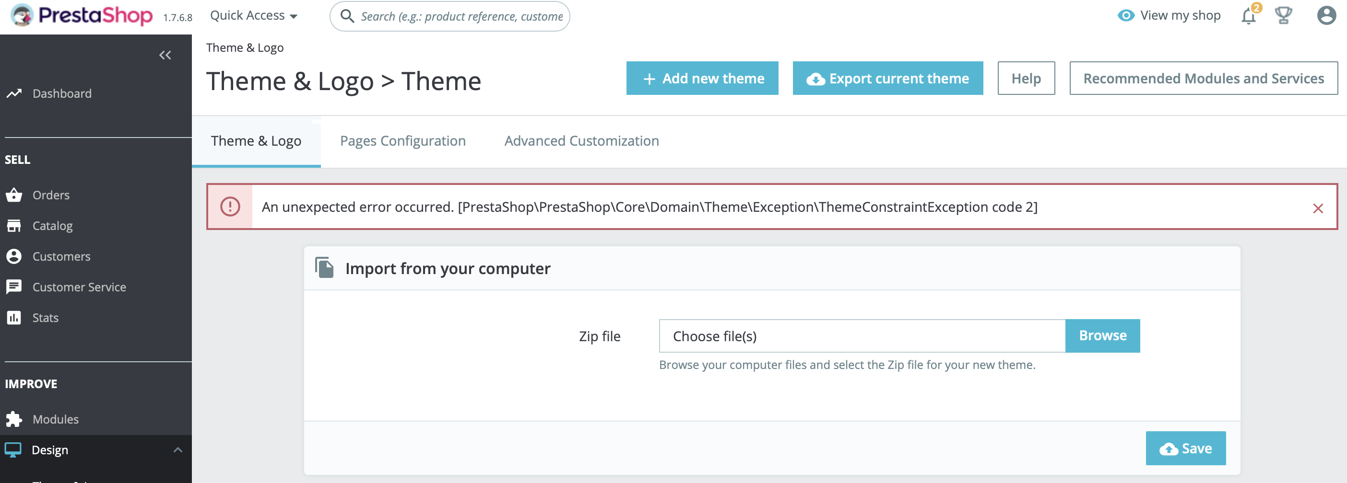The height and width of the screenshot is (483, 1347).
Task: Click the Save button
Action: (x=1185, y=448)
